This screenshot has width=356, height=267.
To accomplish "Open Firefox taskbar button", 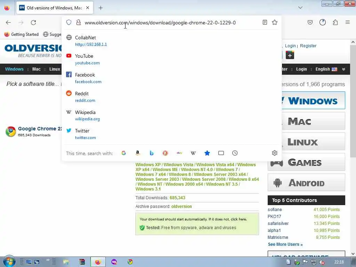I will point(98,262).
